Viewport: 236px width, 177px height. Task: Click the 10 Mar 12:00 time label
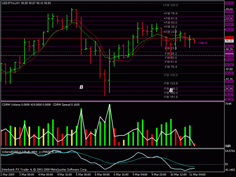pyautogui.click(x=178, y=175)
